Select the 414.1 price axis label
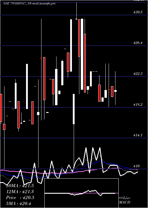This screenshot has height=208, width=148. tap(138, 135)
